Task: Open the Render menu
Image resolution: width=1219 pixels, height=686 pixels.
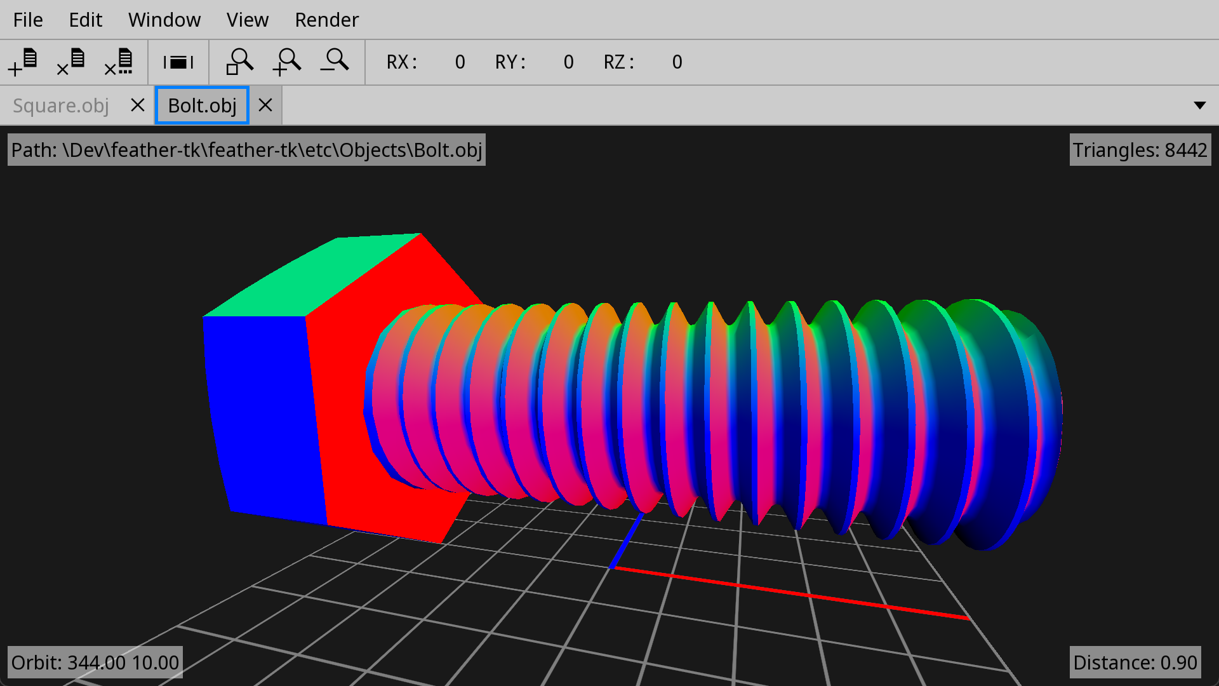Action: coord(327,20)
